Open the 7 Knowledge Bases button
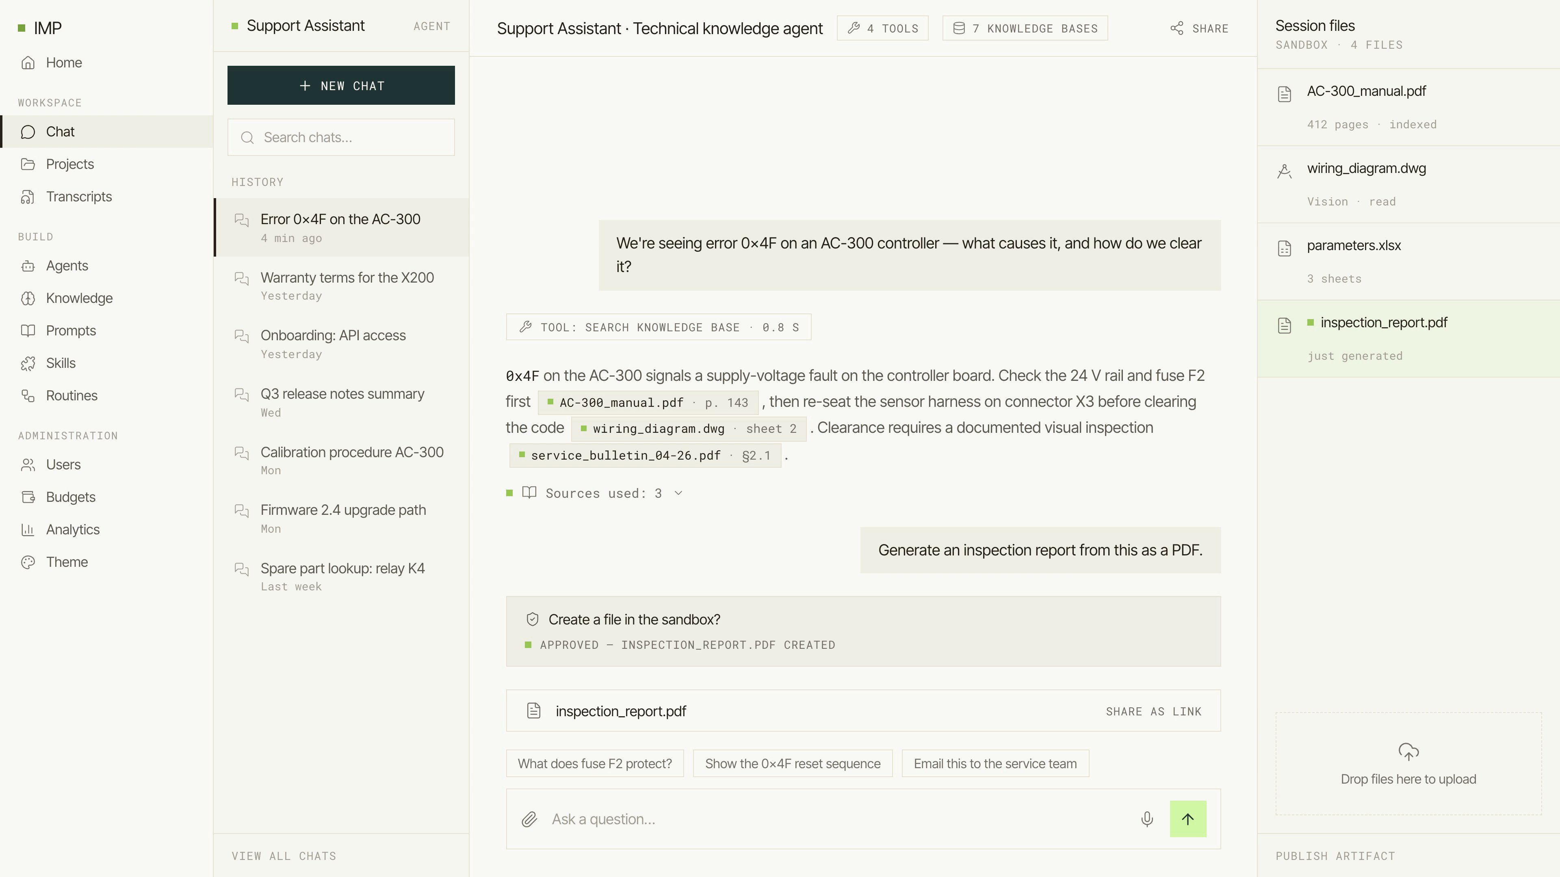The height and width of the screenshot is (877, 1560). [x=1025, y=28]
